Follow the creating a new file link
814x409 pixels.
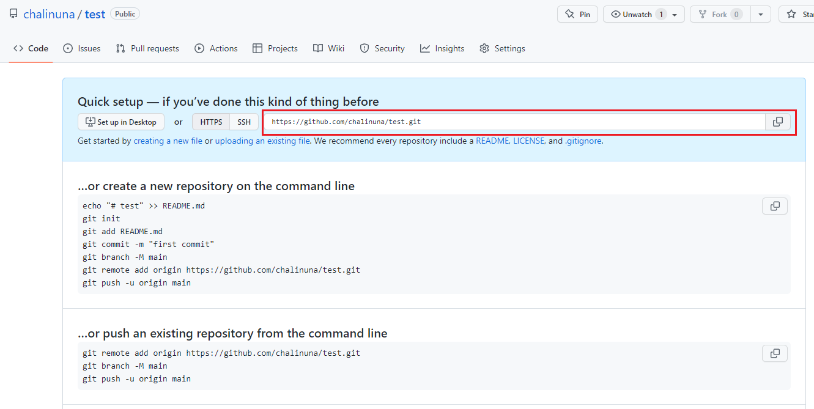pos(168,141)
